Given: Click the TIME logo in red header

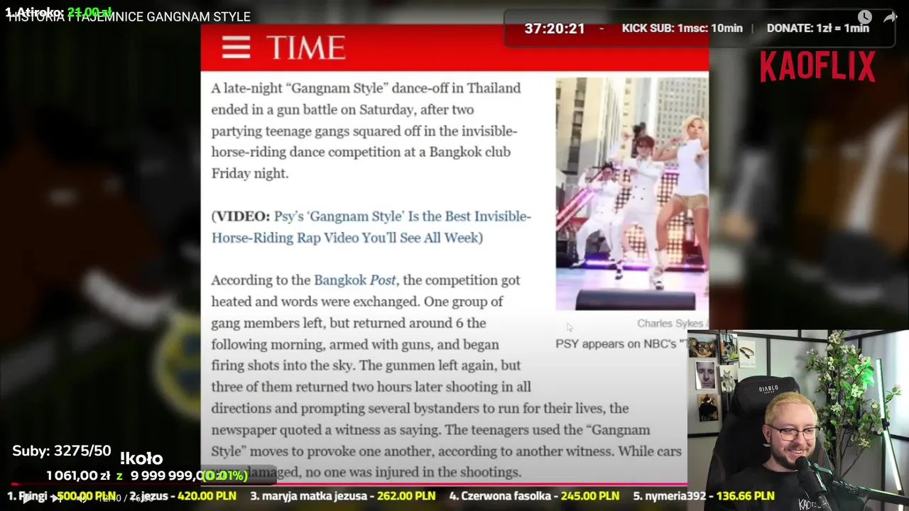Looking at the screenshot, I should (306, 48).
